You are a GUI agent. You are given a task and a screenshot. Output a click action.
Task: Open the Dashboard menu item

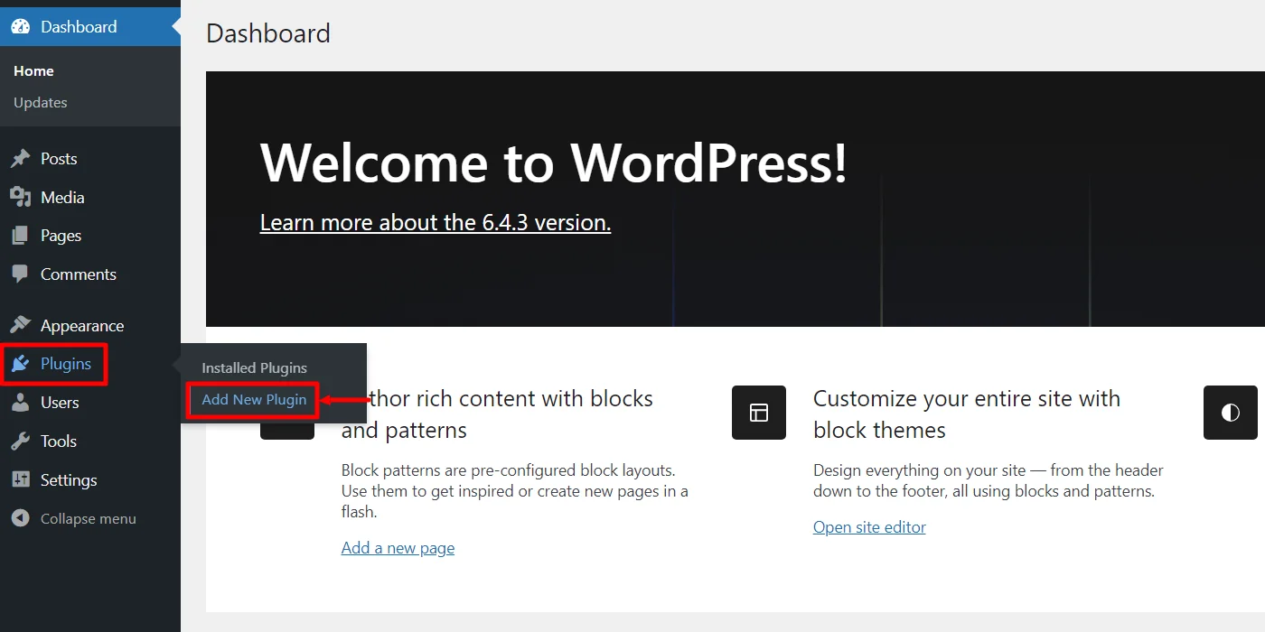90,27
